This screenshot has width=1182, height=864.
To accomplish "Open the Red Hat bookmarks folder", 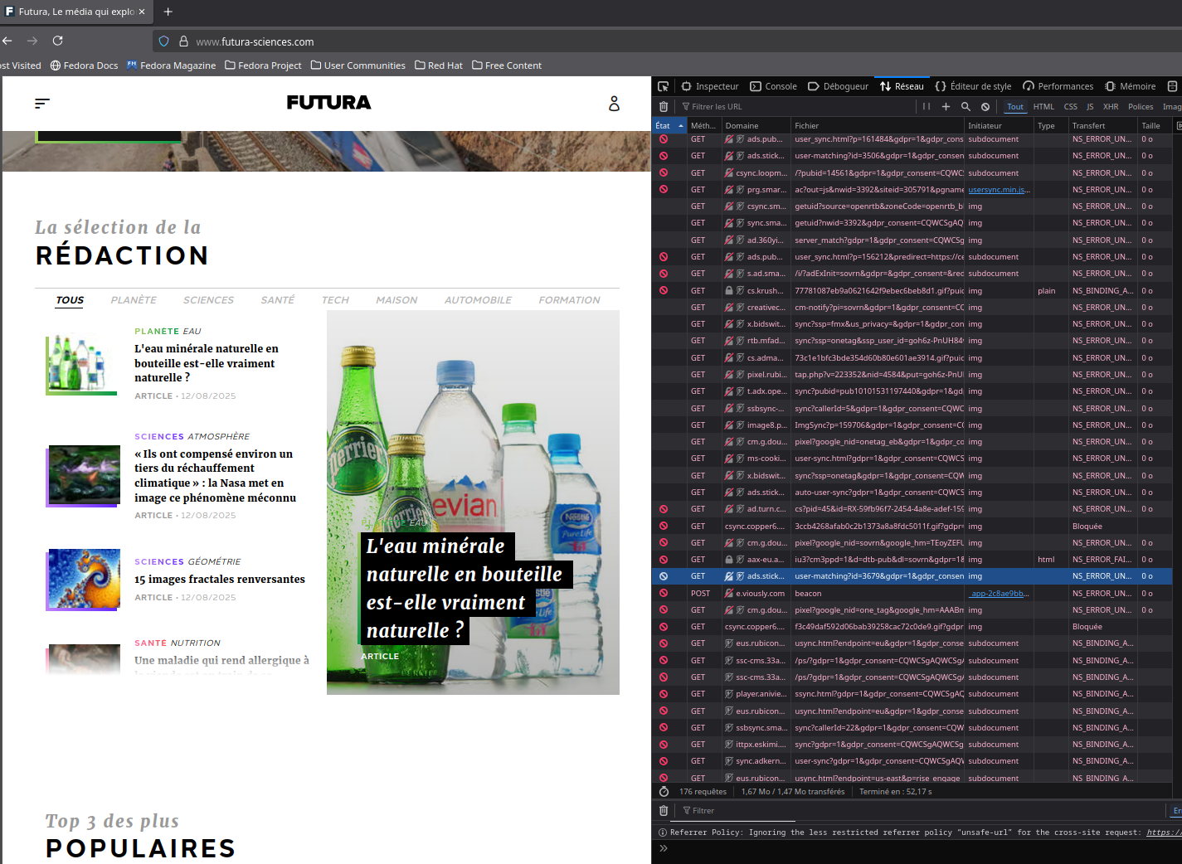I will (x=438, y=66).
